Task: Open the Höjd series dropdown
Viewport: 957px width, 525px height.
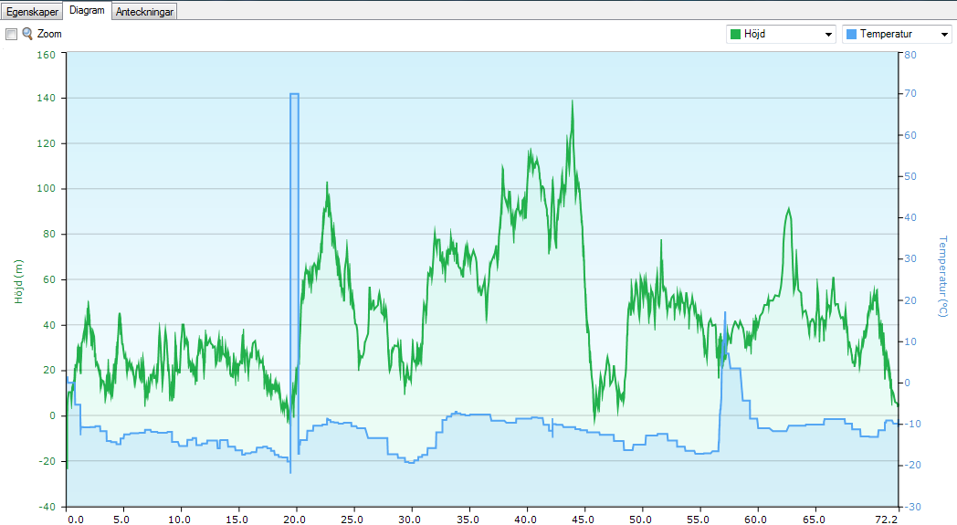Action: pos(781,34)
